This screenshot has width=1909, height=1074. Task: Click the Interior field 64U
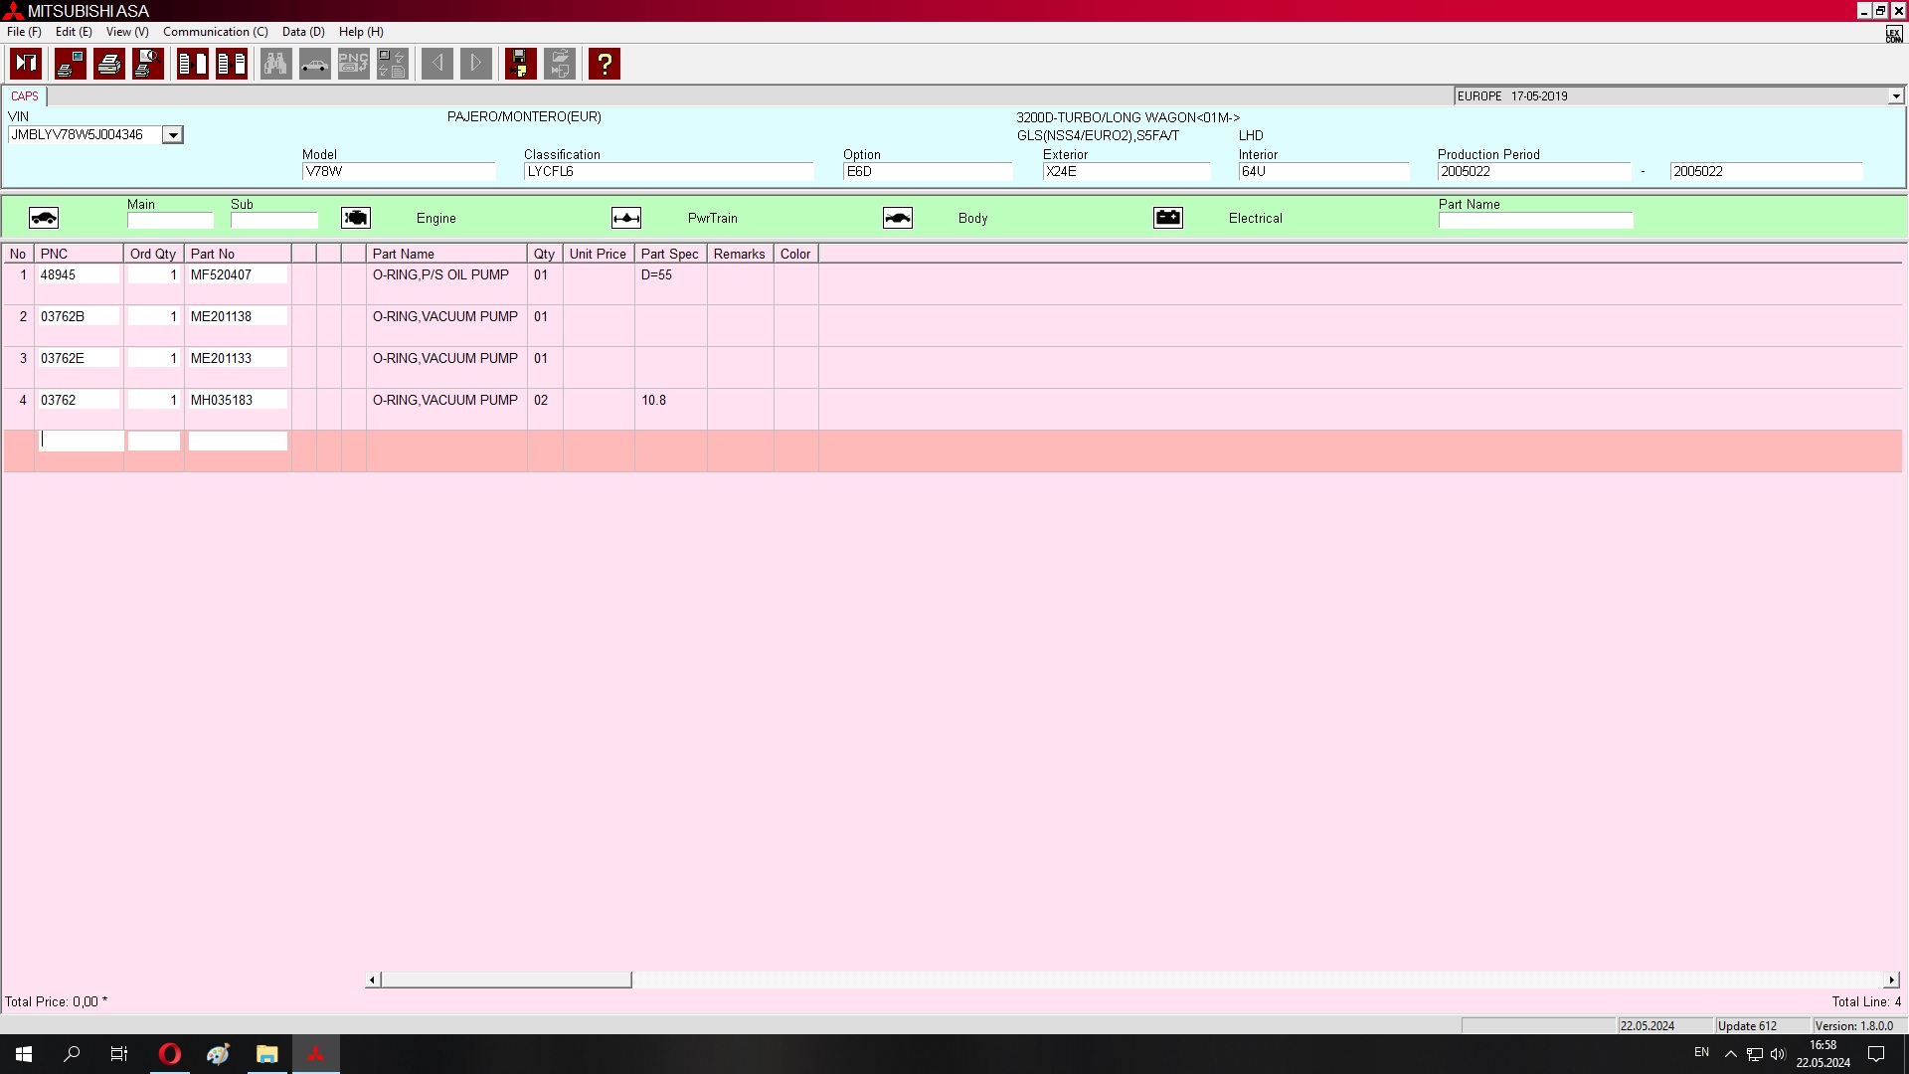[1323, 172]
